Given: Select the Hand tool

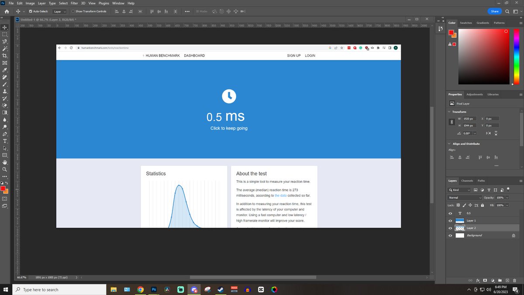Looking at the screenshot, I should (x=5, y=162).
